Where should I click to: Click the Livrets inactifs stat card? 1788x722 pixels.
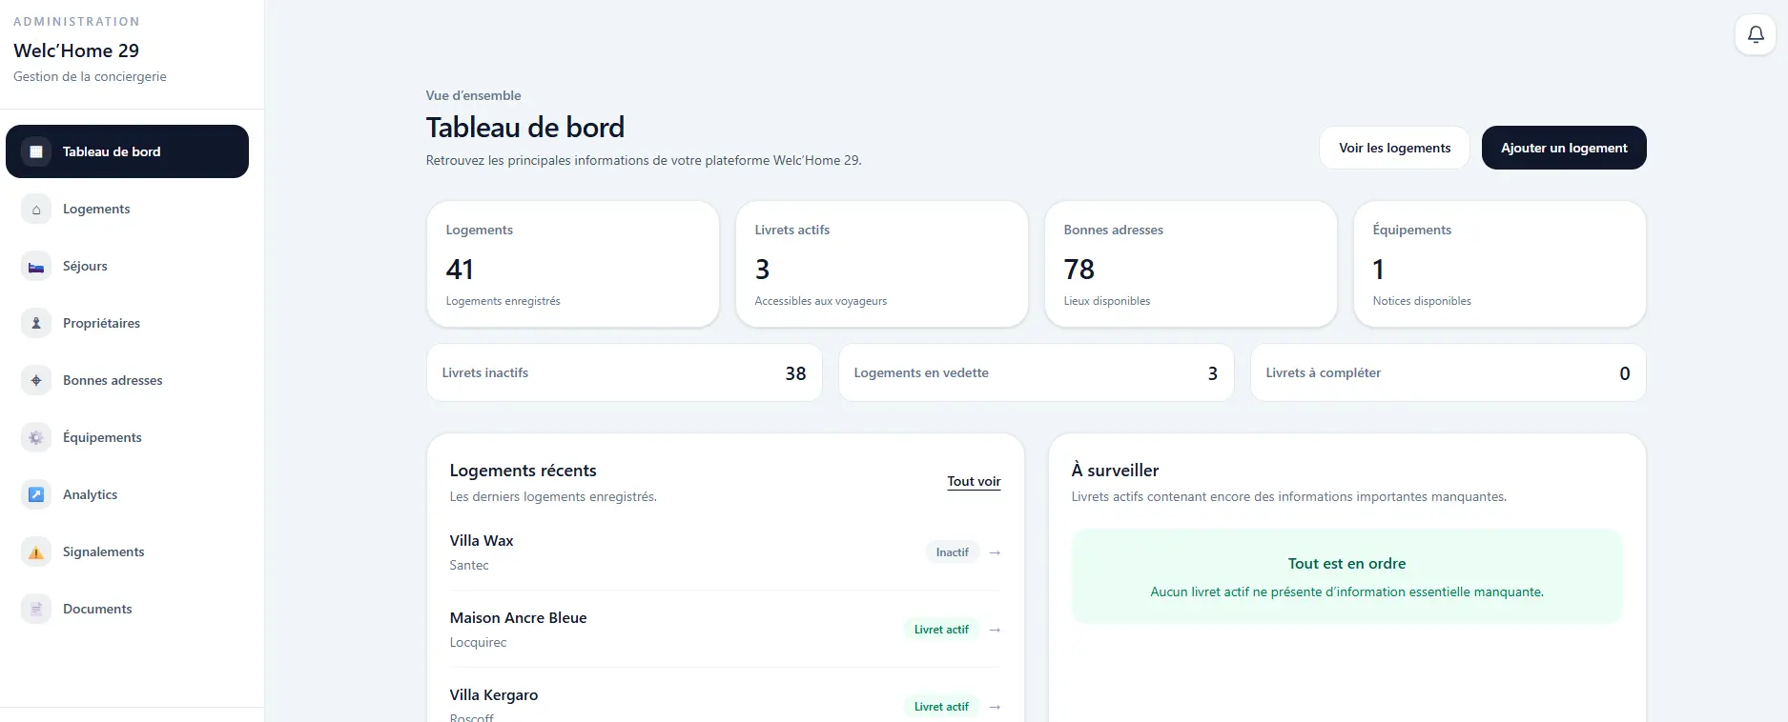pos(625,372)
